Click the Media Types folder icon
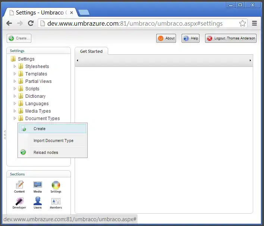The width and height of the screenshot is (264, 226). [21, 111]
